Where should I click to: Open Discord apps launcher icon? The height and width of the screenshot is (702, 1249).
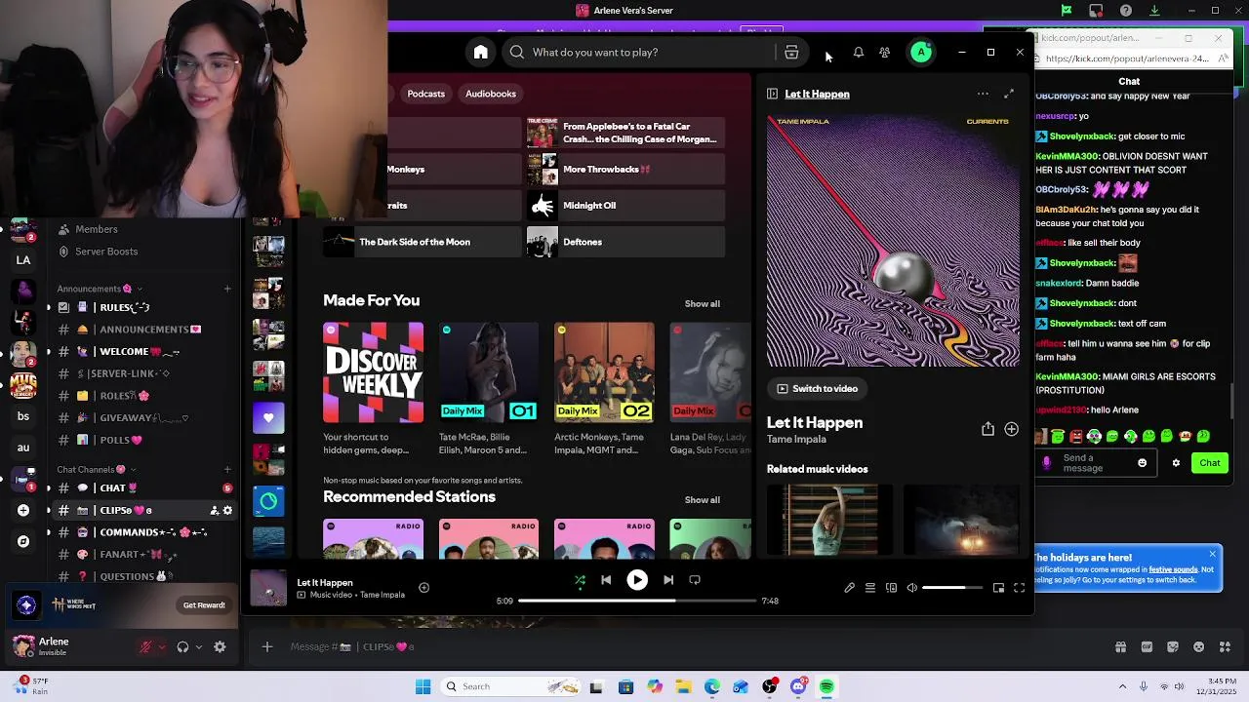click(1225, 646)
